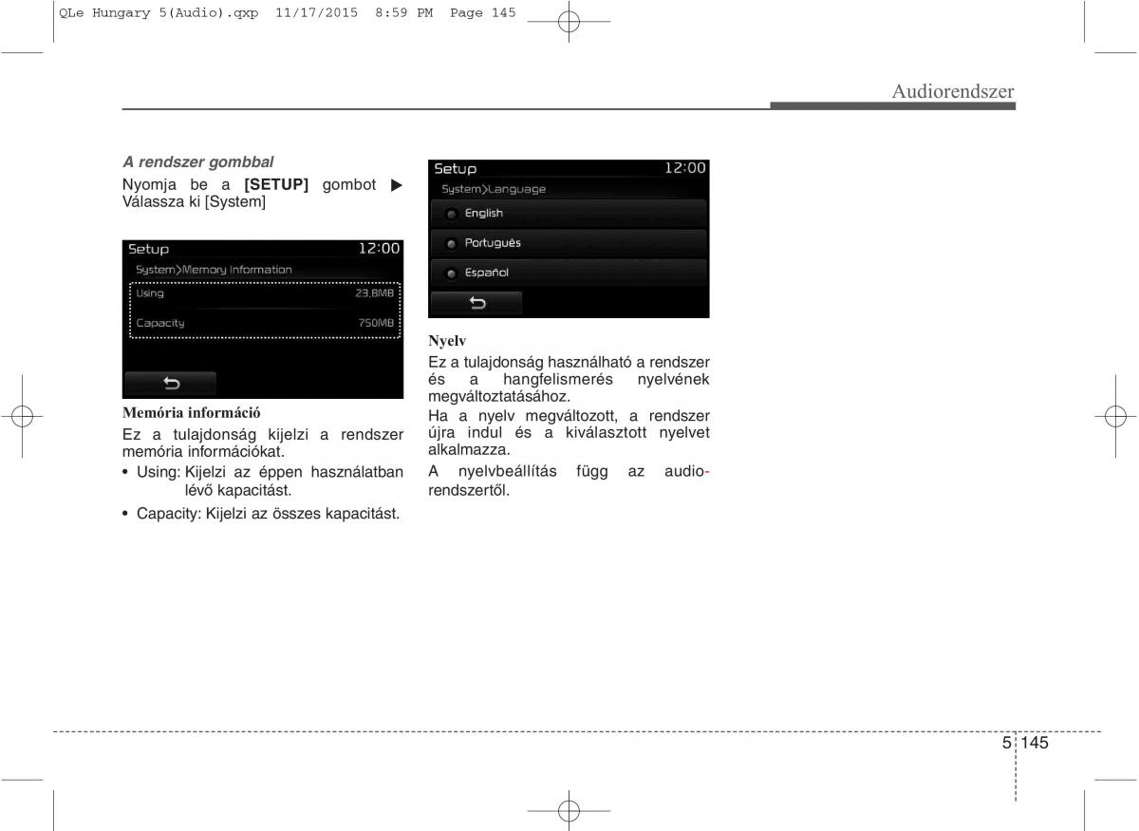Click the Audiorendszer page header
Image resolution: width=1139 pixels, height=831 pixels.
point(953,91)
